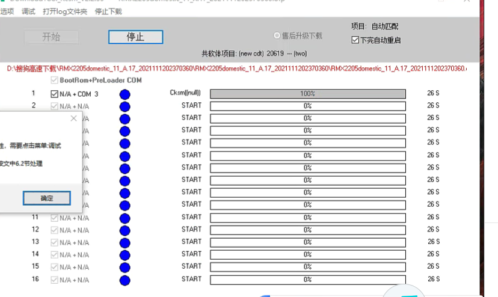Click the 停止下载 menu item
Screen dimensions: 498x297
click(x=108, y=12)
